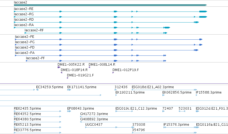Open the IP15376.3prime label
The height and width of the screenshot is (134, 228).
[x=176, y=125]
